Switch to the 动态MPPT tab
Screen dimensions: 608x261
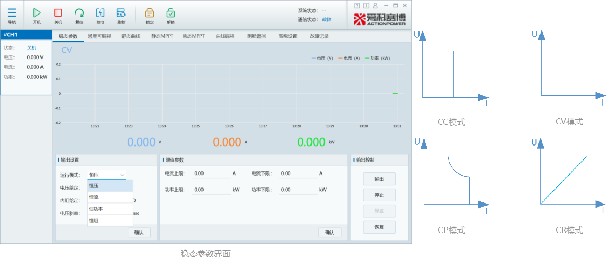pos(194,36)
